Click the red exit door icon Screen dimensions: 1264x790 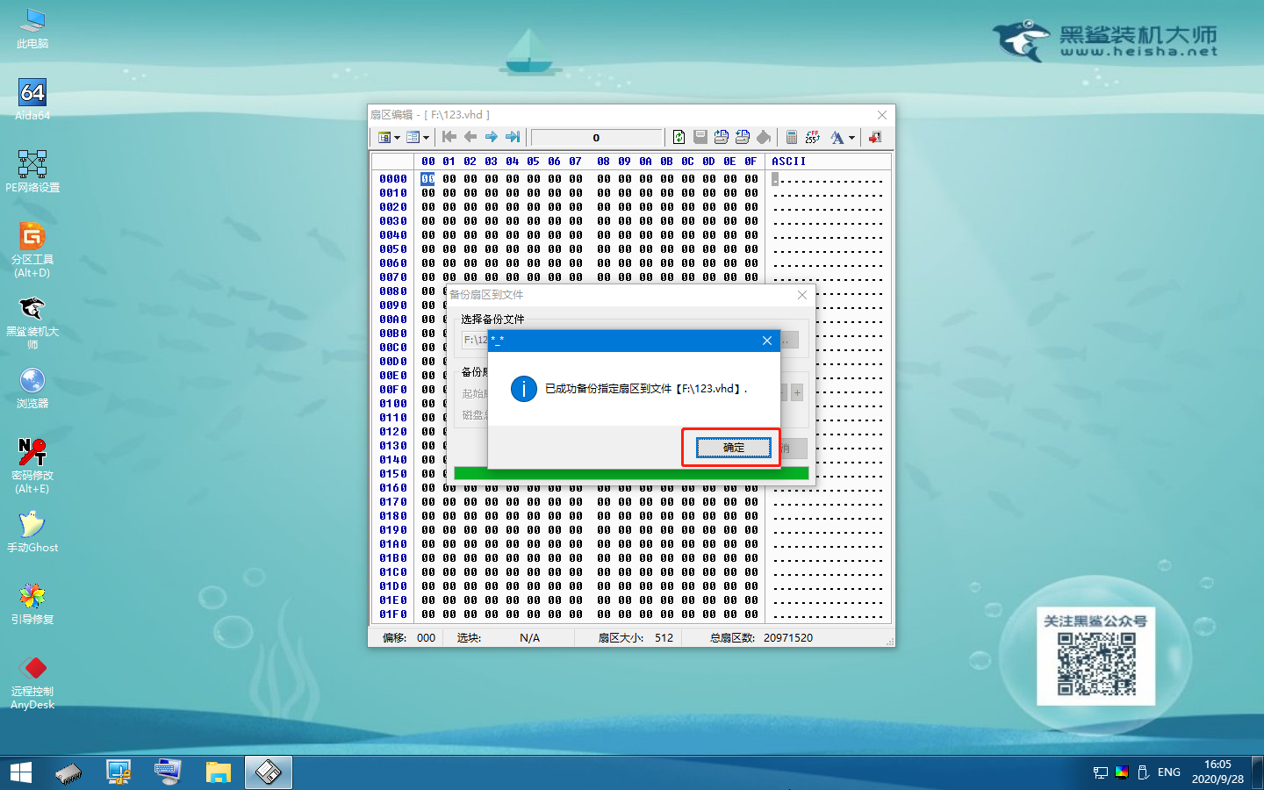pyautogui.click(x=875, y=137)
